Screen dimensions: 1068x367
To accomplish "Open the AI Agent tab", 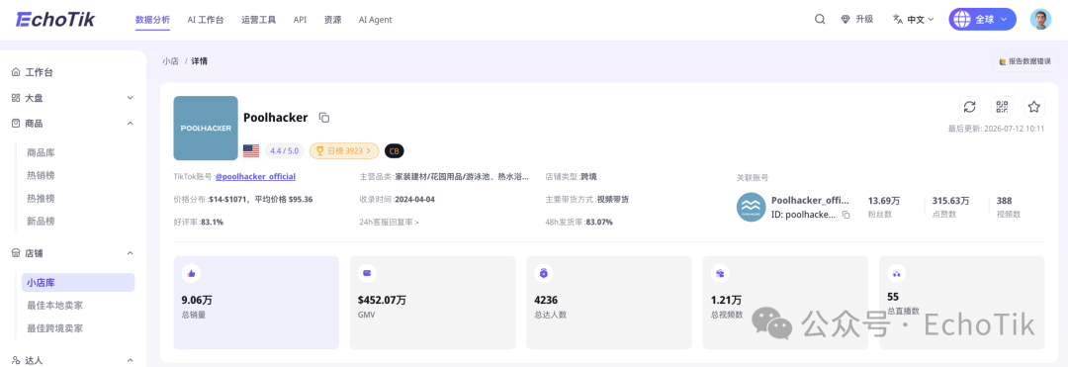I will [x=376, y=20].
